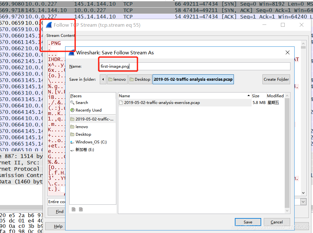Click Create Folder button
This screenshot has width=313, height=233.
[276, 79]
